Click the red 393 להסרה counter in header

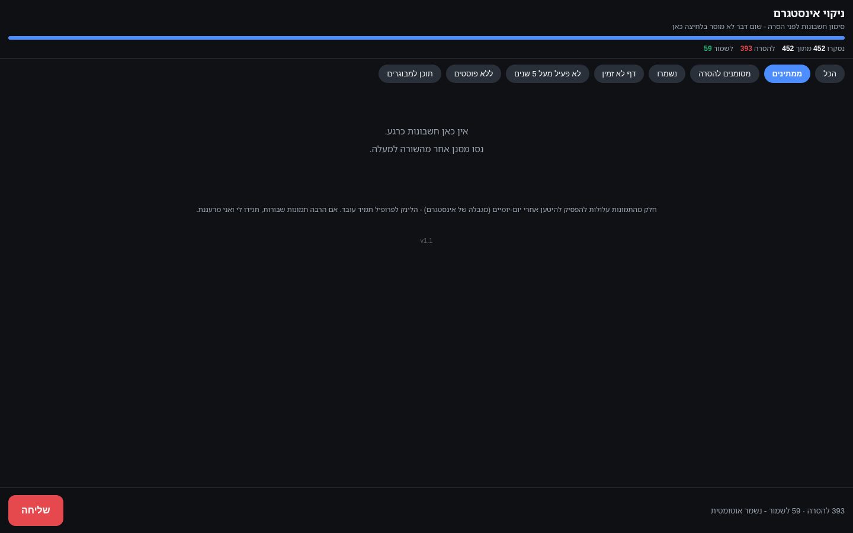pyautogui.click(x=758, y=49)
